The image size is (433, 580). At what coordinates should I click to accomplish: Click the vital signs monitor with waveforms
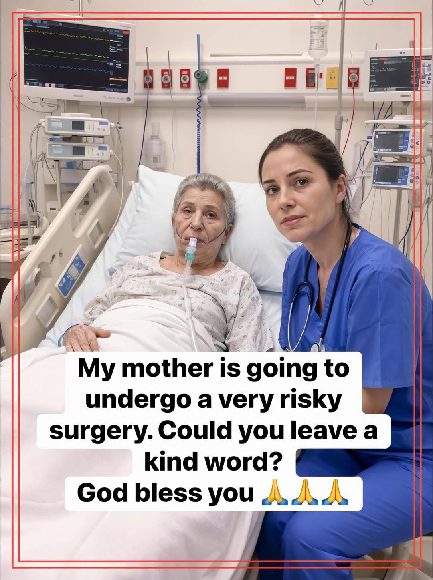coord(76,57)
